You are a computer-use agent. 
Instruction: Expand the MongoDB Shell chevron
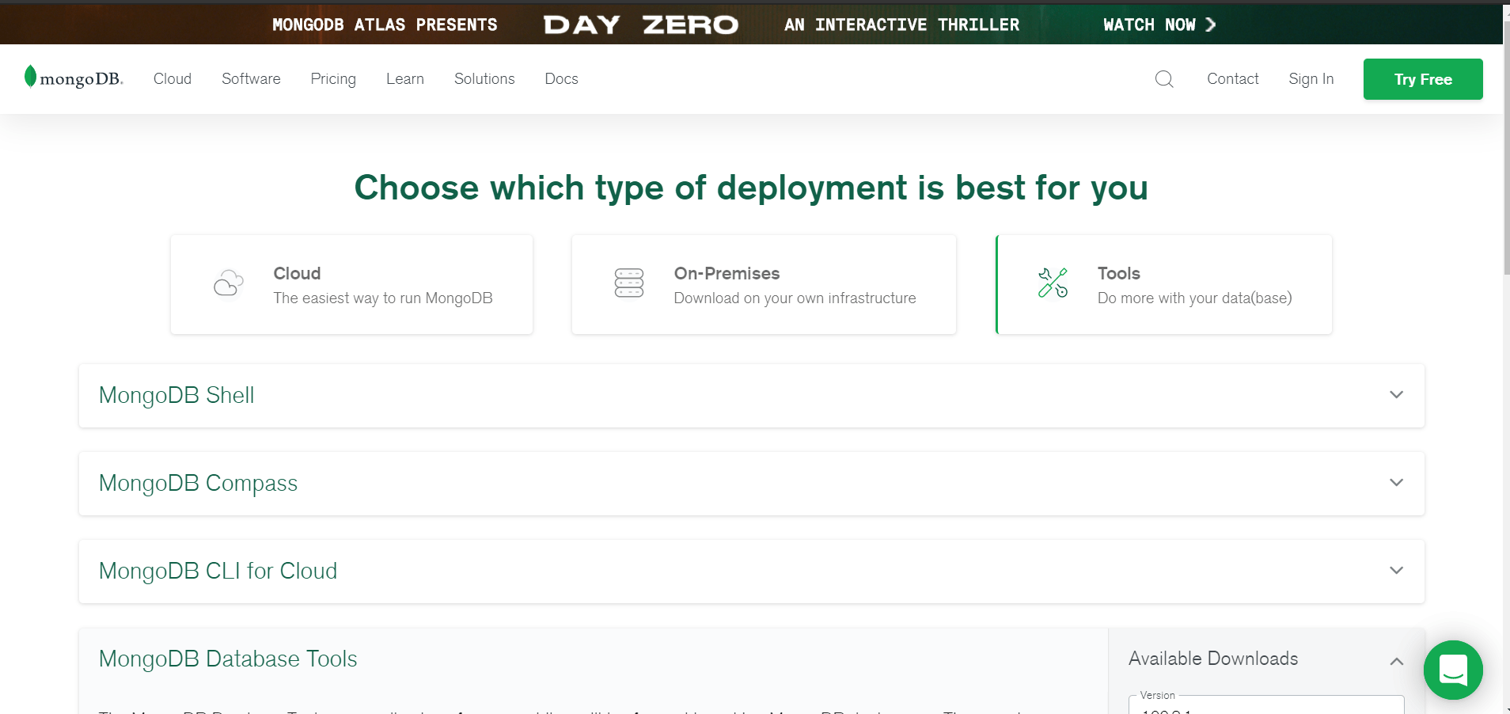(1397, 395)
